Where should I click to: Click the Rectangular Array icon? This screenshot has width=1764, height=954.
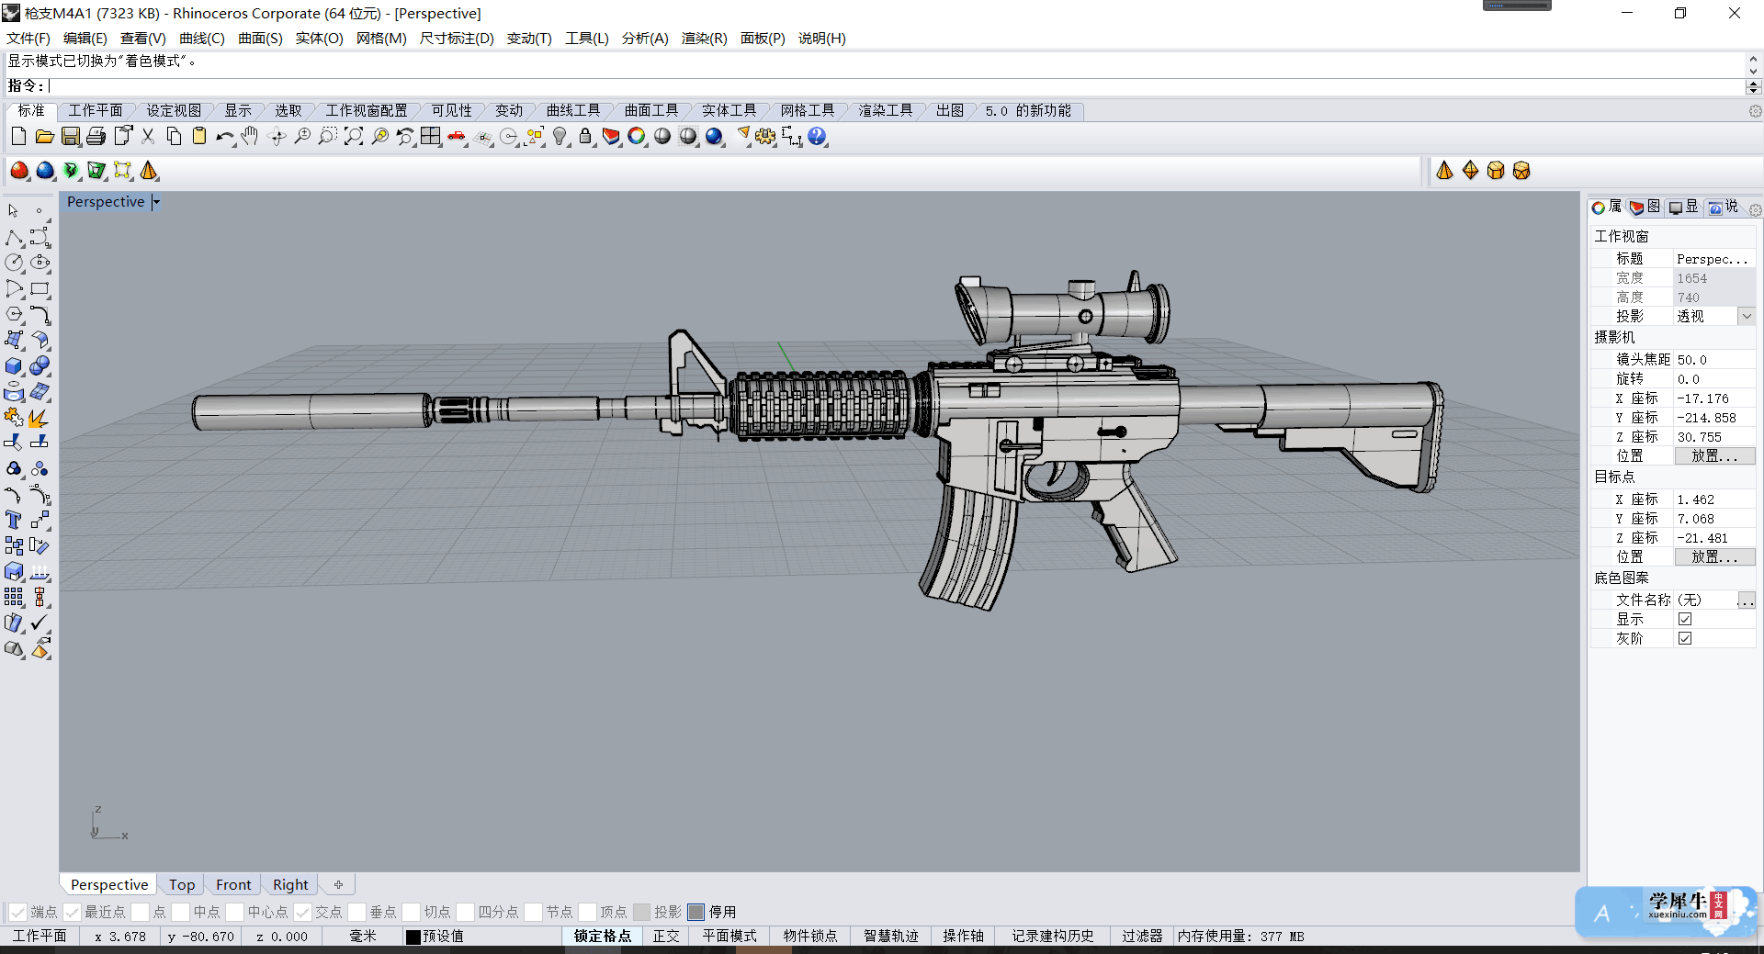click(x=14, y=597)
